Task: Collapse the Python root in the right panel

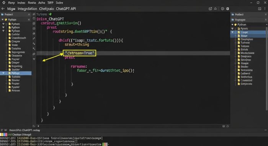Action: pos(232,25)
